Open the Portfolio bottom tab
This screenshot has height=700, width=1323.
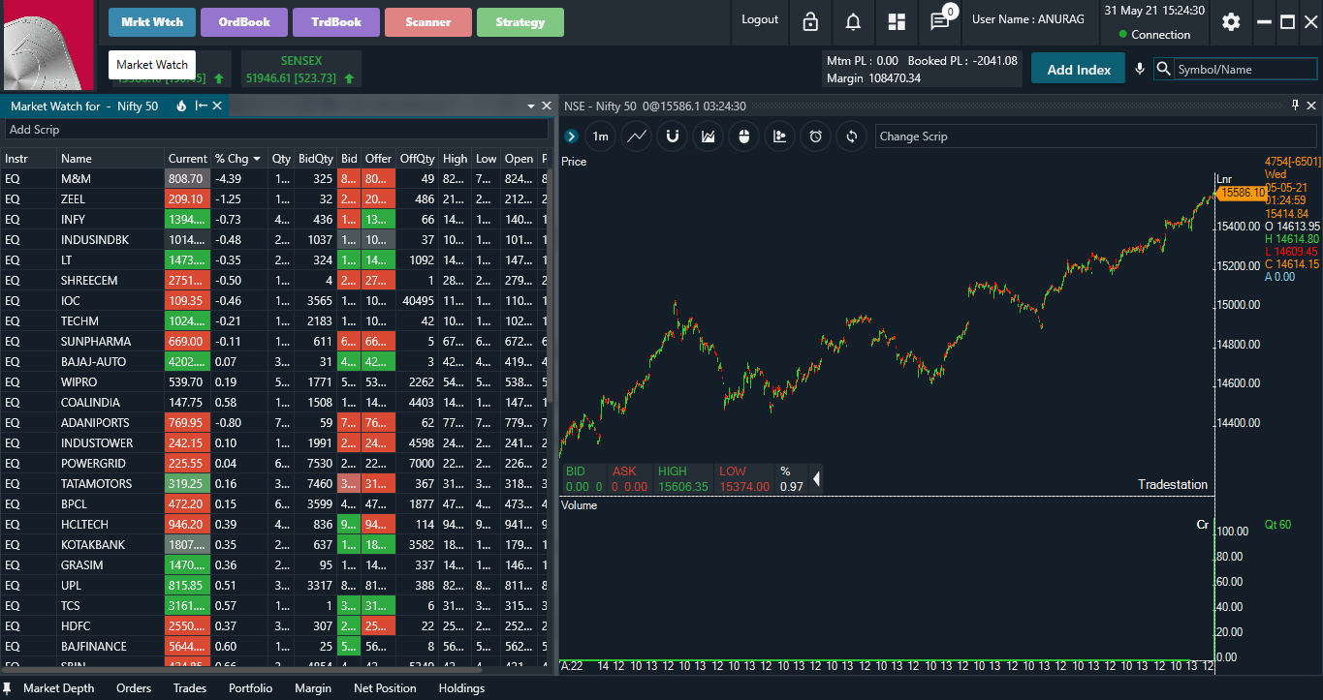coord(250,688)
